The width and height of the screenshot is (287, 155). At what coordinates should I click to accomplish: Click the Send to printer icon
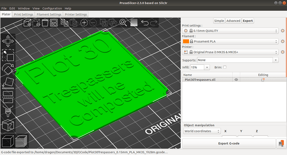tap(281, 143)
